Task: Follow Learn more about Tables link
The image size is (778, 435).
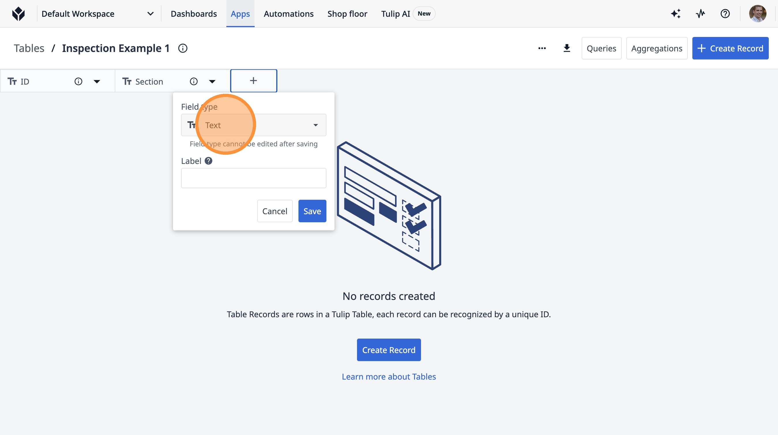Action: (389, 377)
